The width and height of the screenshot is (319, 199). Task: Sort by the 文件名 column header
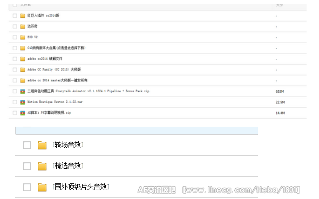pyautogui.click(x=25, y=5)
